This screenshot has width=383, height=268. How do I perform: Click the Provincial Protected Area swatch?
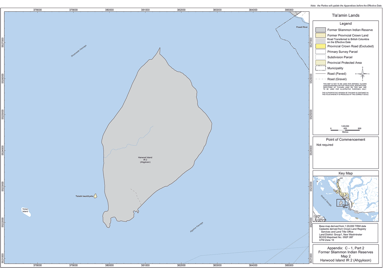[320, 63]
